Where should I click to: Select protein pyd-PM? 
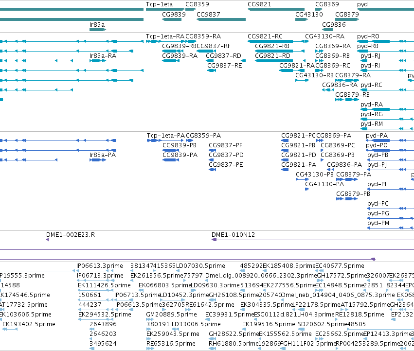tap(378, 223)
